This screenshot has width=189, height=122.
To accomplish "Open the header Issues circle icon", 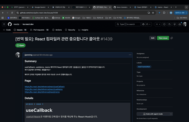I will click(164, 24).
